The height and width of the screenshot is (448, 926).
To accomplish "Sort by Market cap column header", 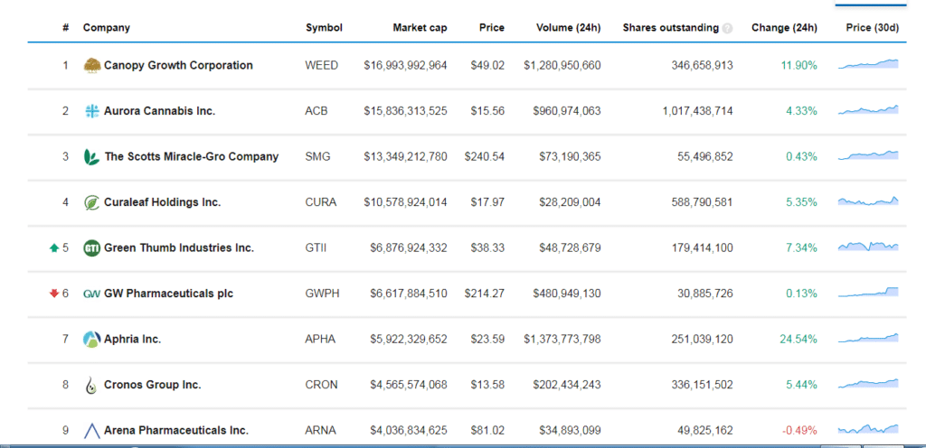I will tap(420, 28).
